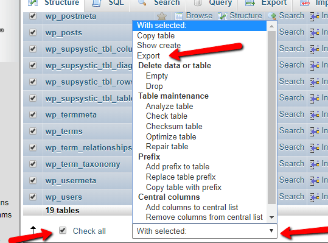328x243 pixels.
Task: Click the SQL tab document icon
Action: pos(97,2)
